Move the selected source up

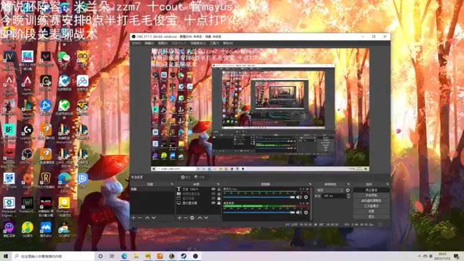coord(200,218)
